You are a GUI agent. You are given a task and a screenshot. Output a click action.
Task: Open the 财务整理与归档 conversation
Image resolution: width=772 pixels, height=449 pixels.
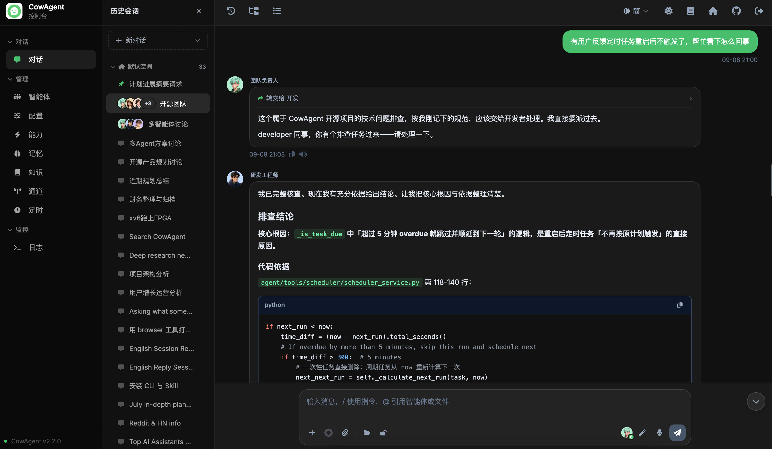pos(158,199)
